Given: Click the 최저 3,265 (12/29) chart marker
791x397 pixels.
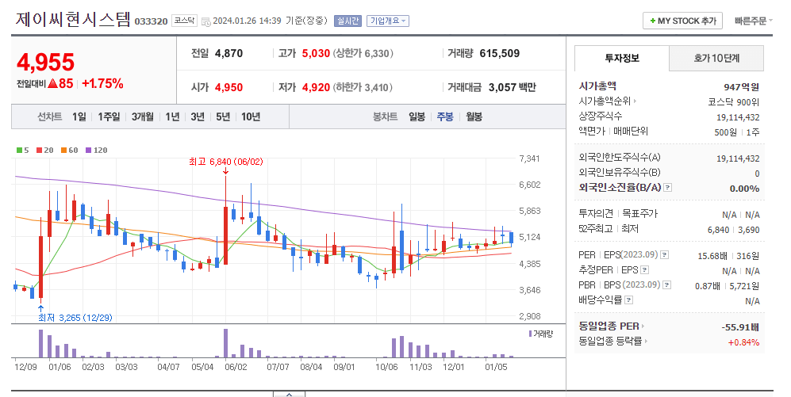Looking at the screenshot, I should 75,318.
